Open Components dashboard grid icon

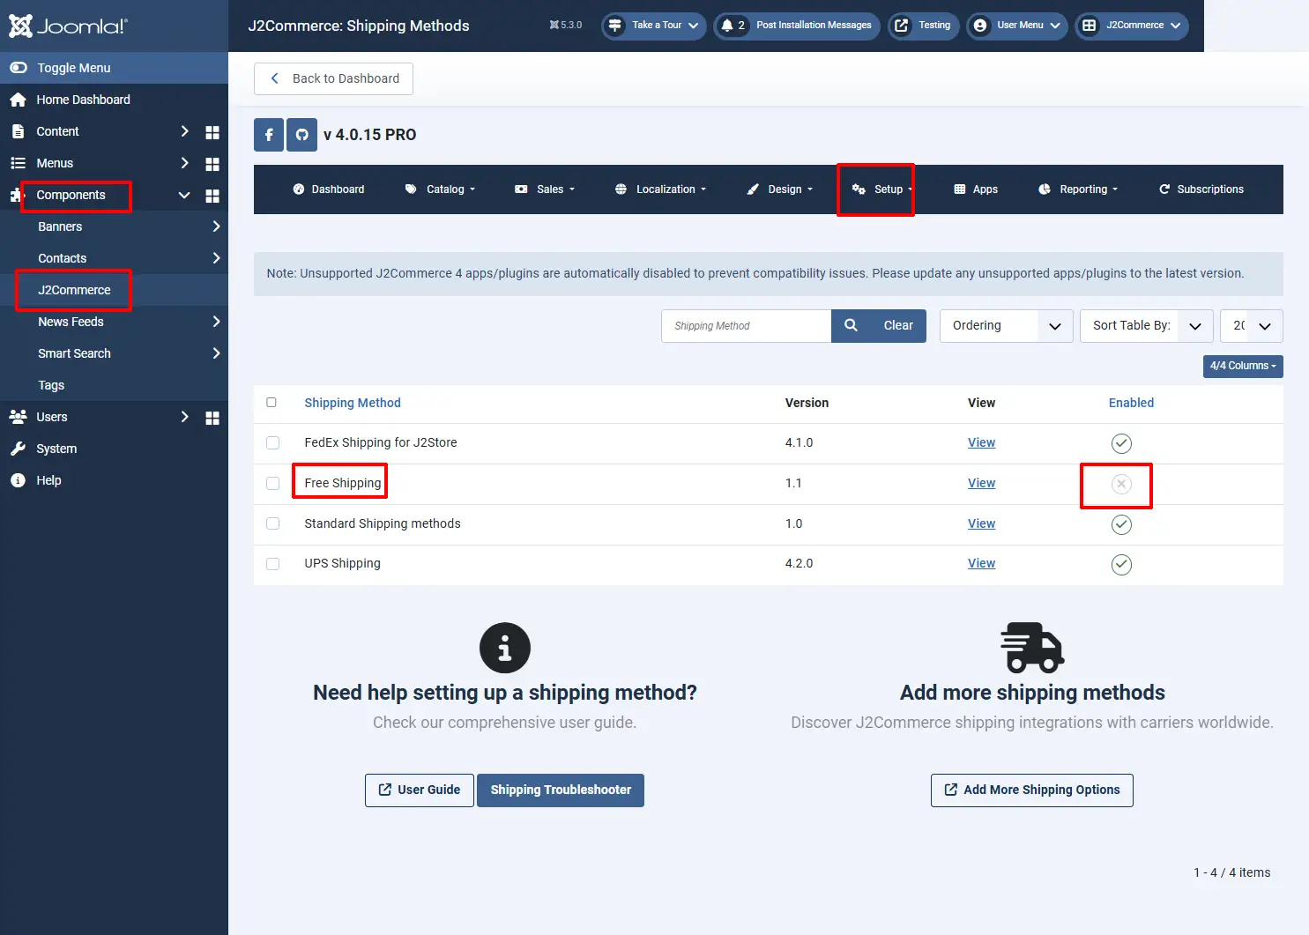pos(212,196)
